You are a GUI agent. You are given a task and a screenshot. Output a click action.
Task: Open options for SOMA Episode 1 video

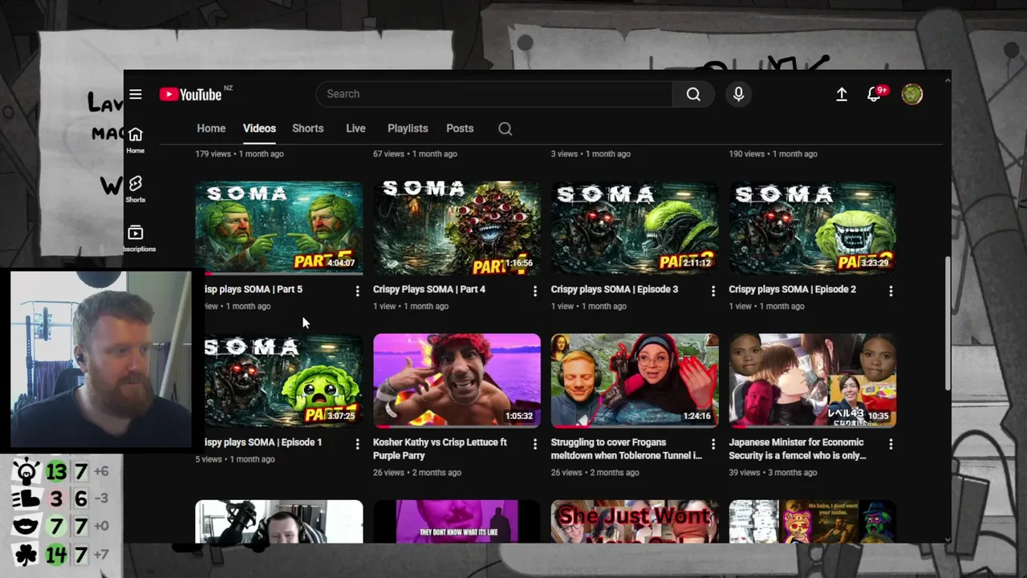(358, 444)
